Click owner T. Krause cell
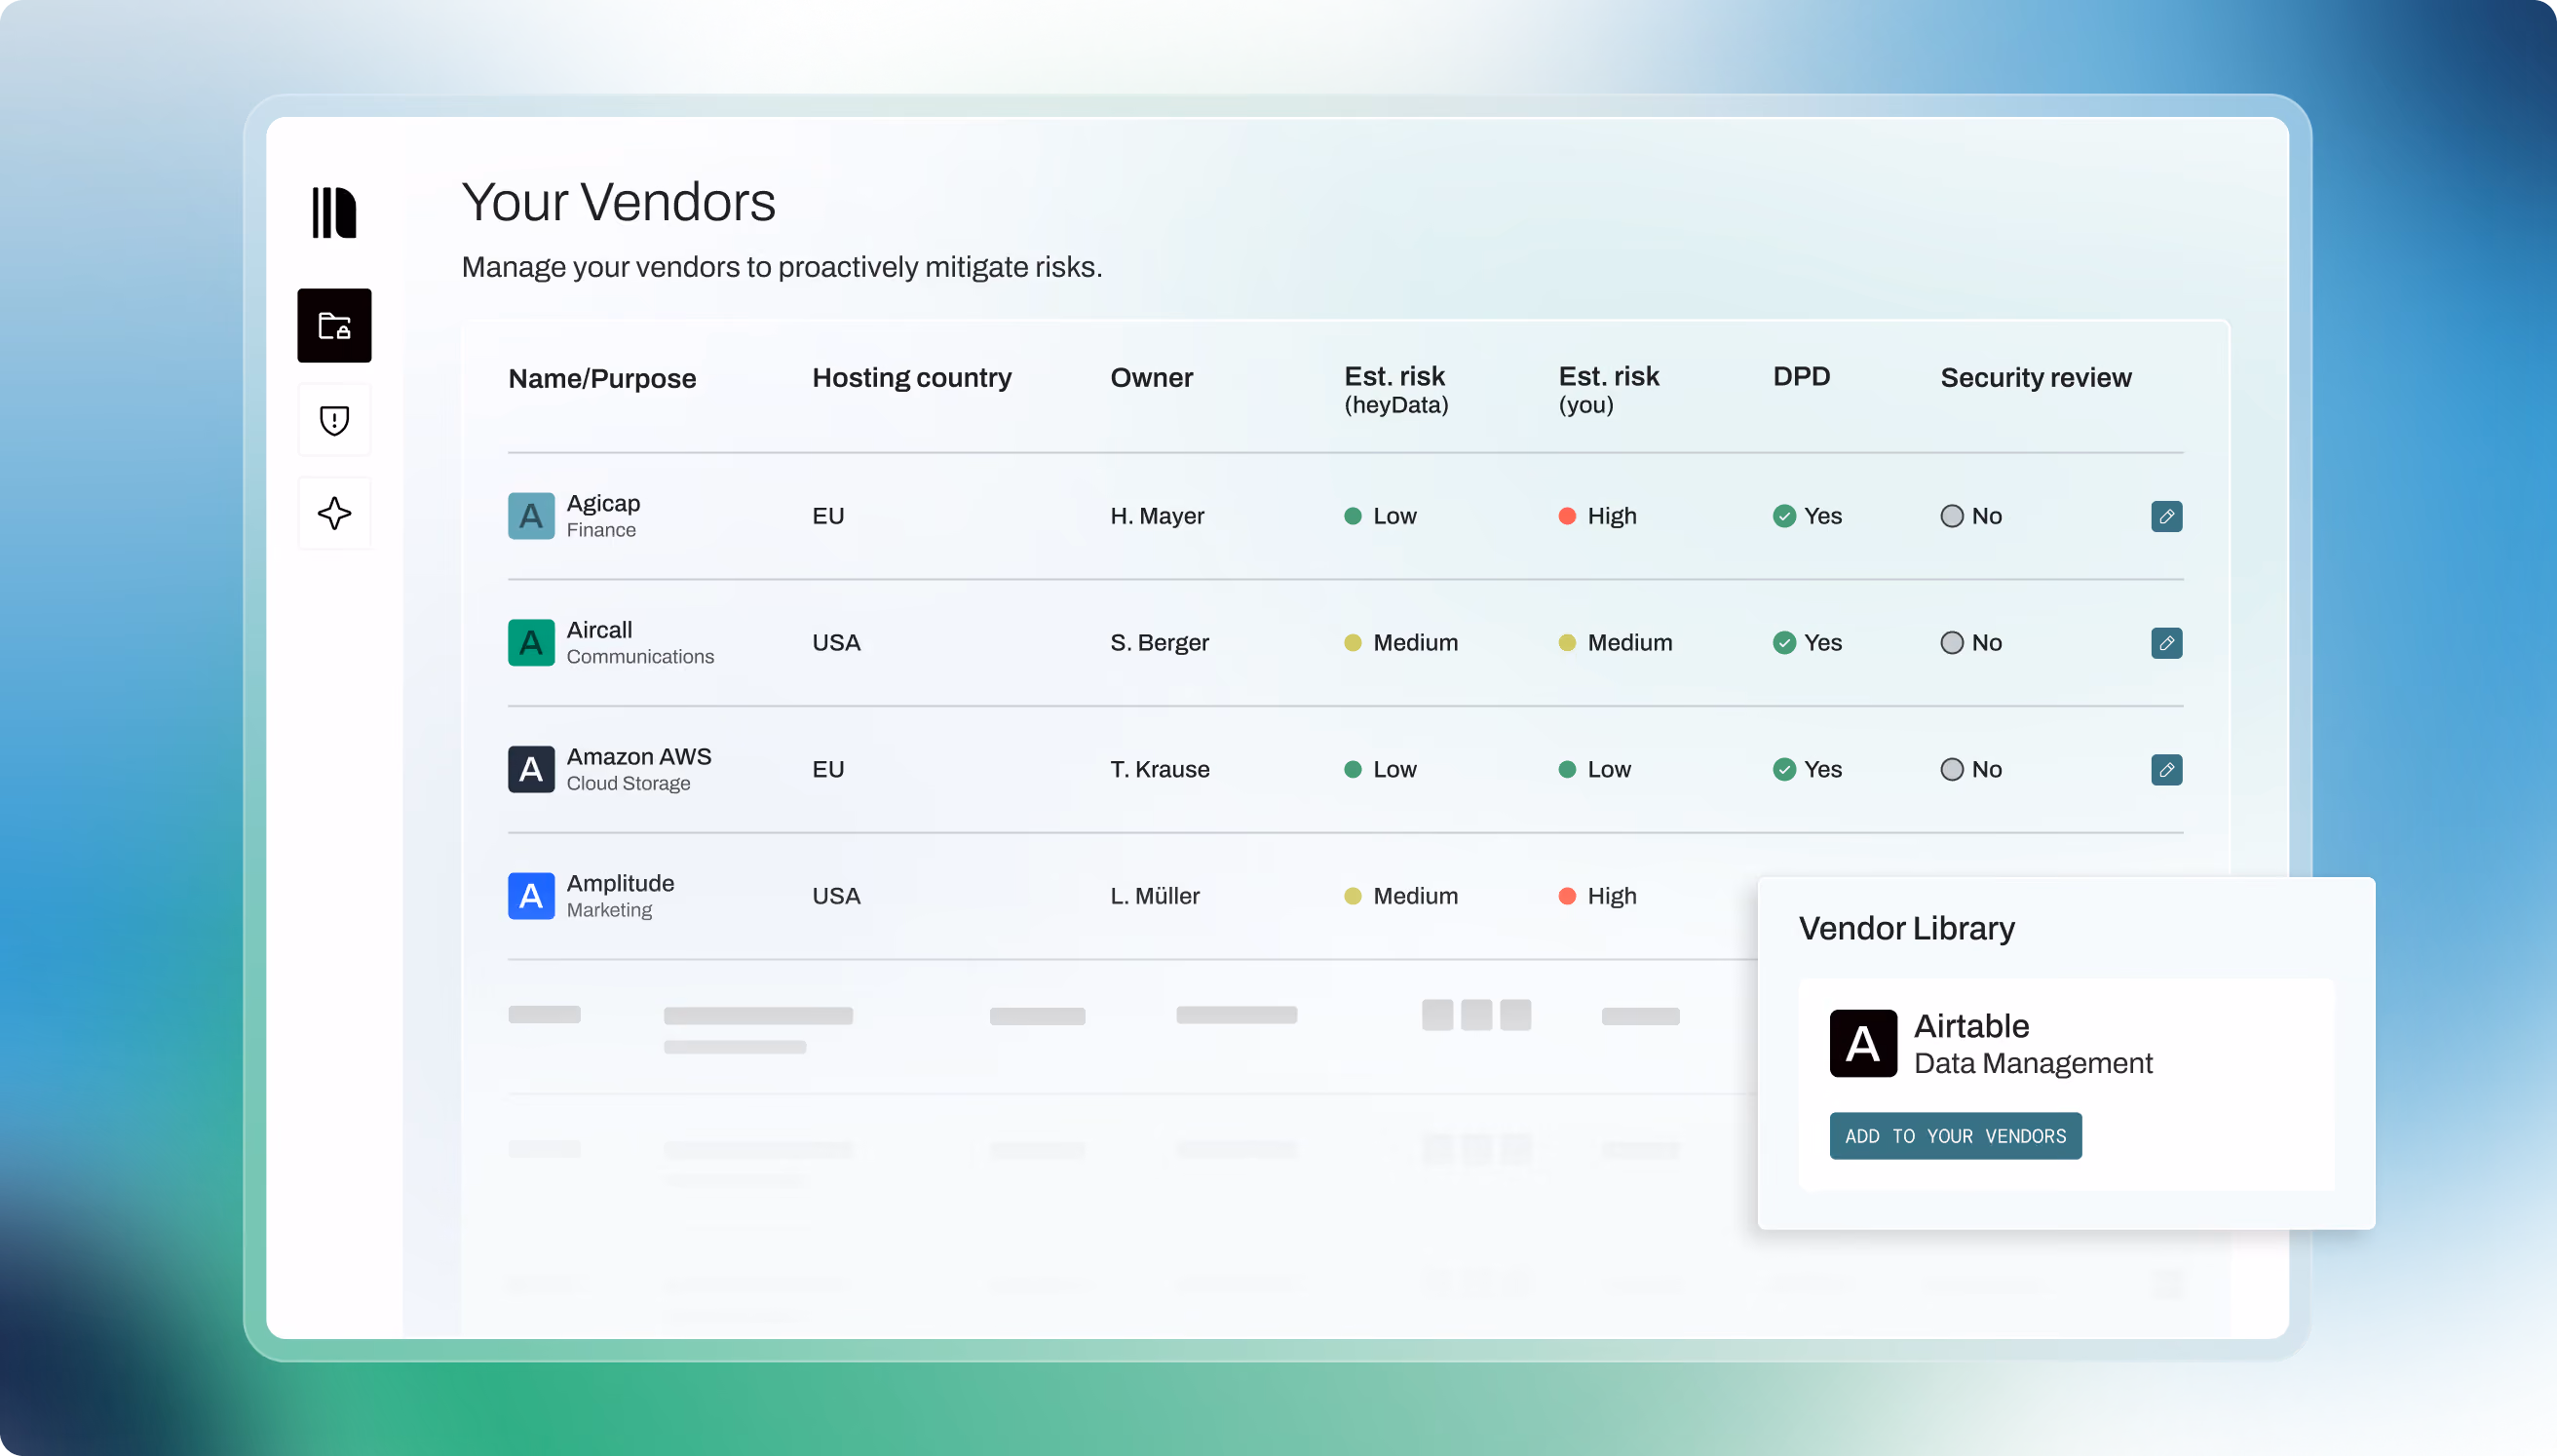This screenshot has height=1456, width=2557. coord(1160,769)
